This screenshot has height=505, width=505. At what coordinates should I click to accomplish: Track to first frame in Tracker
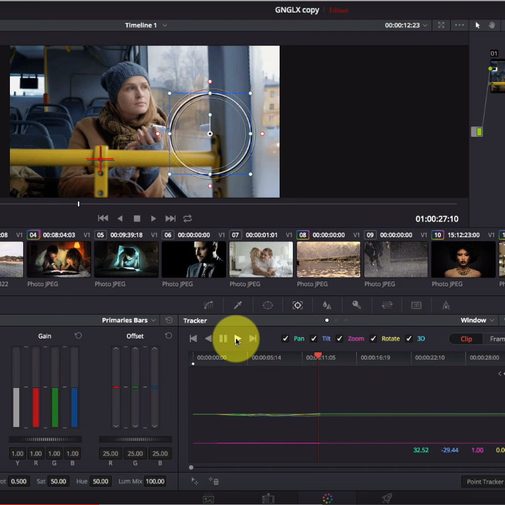(x=193, y=338)
